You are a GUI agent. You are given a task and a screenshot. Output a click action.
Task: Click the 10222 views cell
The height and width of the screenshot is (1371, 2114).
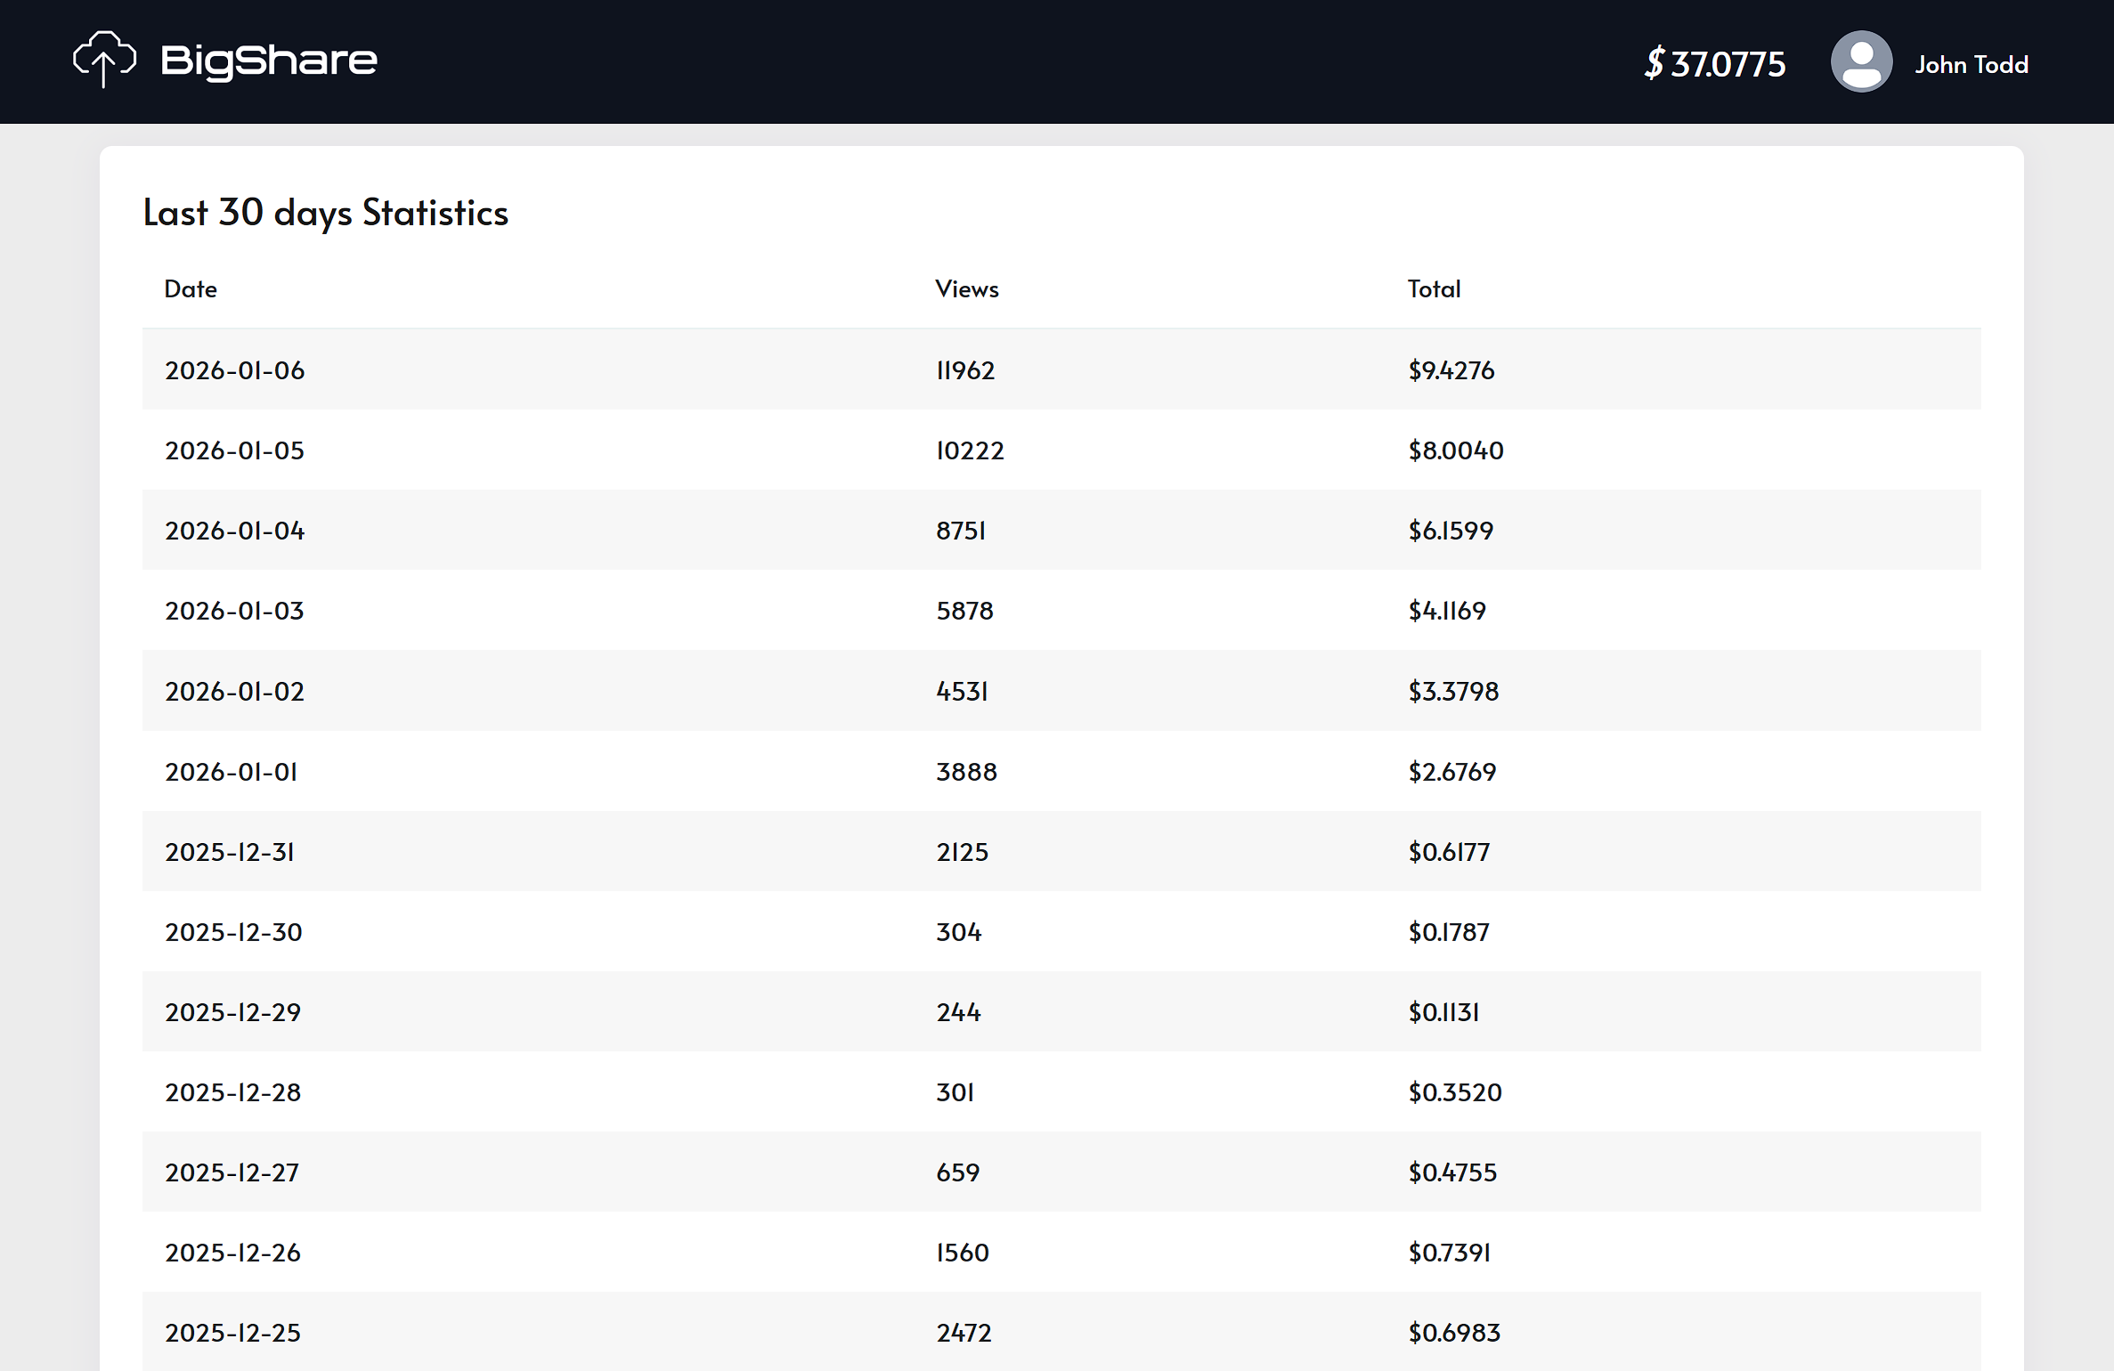point(969,450)
